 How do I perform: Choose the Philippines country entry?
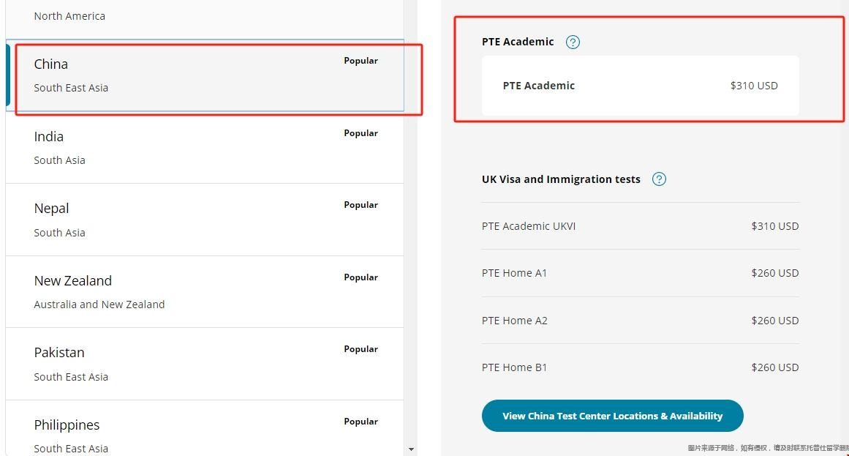pos(205,435)
